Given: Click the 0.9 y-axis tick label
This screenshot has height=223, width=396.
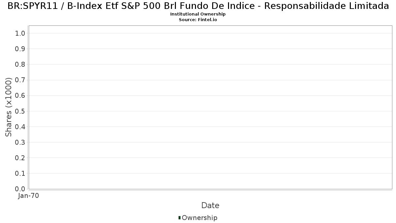Looking at the screenshot, I should pyautogui.click(x=20, y=49).
